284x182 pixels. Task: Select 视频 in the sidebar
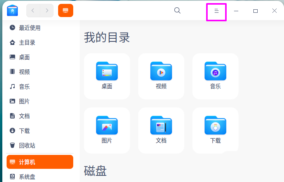[40, 72]
